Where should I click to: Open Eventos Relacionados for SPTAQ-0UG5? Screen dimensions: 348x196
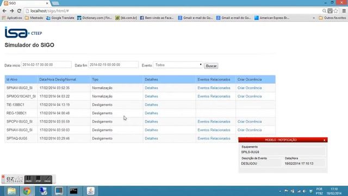pos(214,138)
